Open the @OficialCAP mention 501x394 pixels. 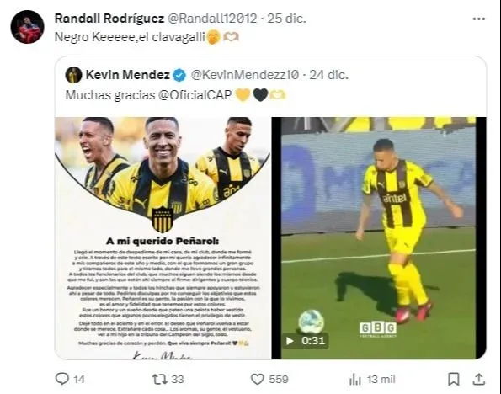pyautogui.click(x=195, y=95)
